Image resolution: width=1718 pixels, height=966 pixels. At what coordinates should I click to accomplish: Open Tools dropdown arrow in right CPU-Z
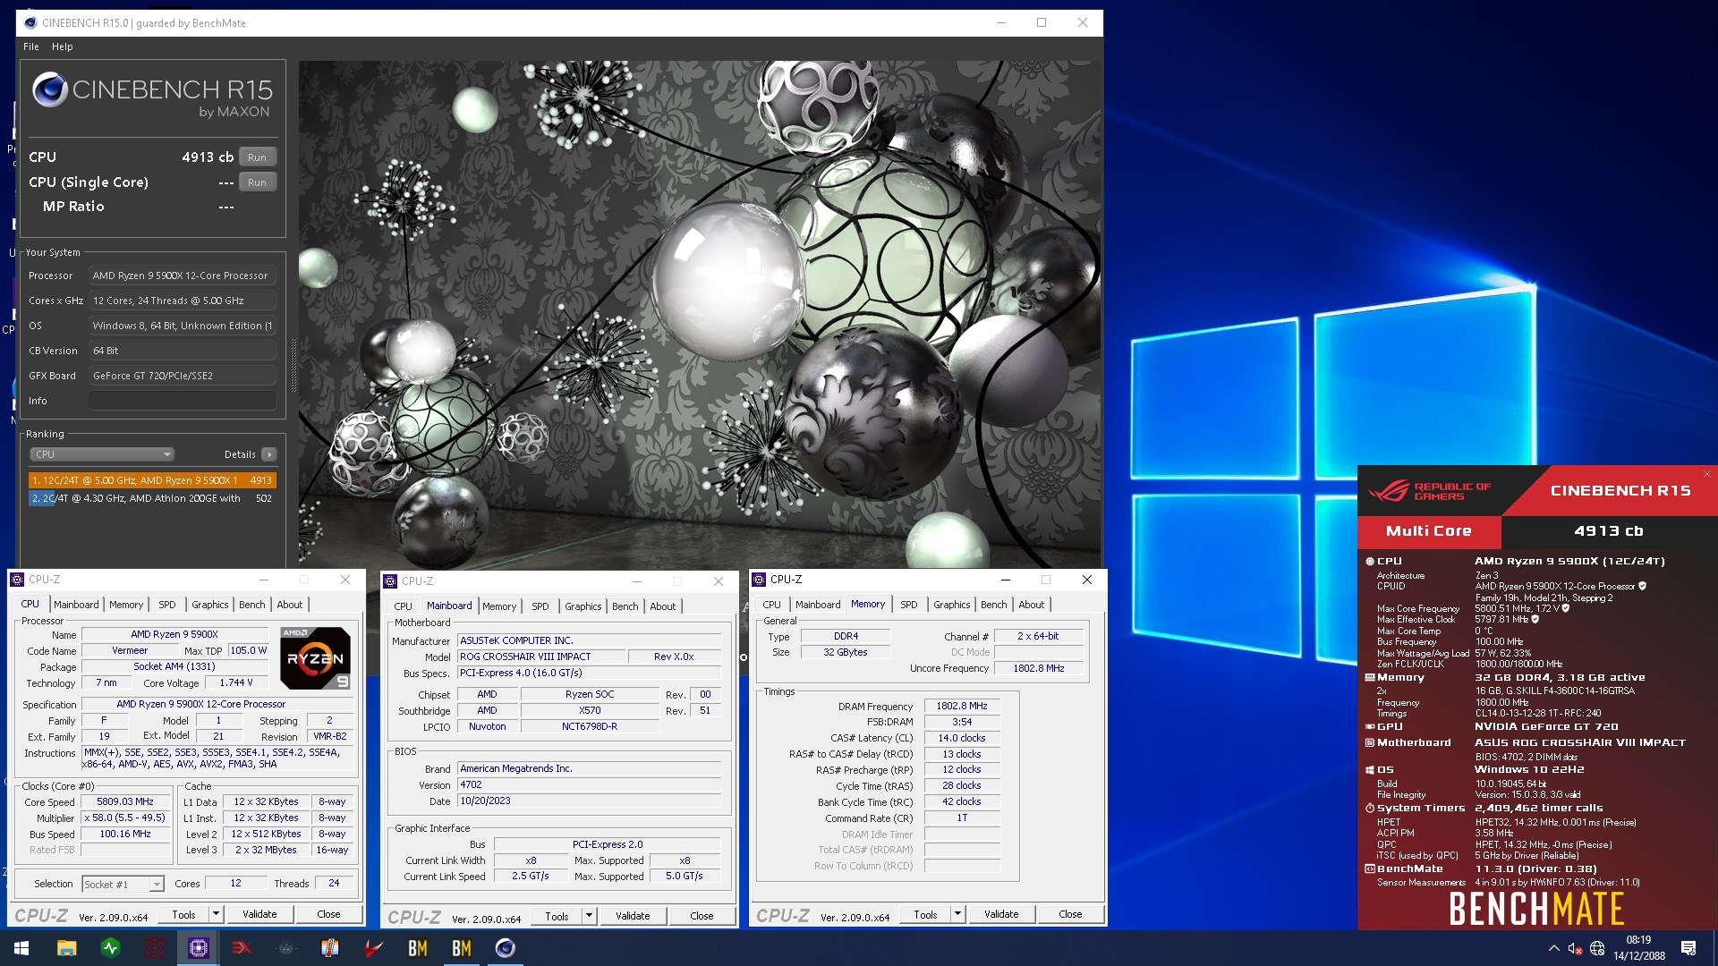click(957, 914)
